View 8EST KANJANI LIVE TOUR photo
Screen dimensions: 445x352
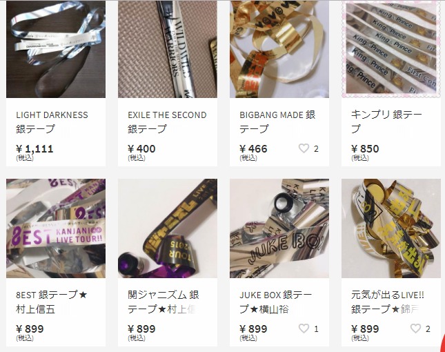pos(56,228)
